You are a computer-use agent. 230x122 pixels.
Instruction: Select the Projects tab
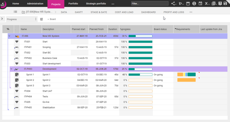pyautogui.click(x=56, y=4)
